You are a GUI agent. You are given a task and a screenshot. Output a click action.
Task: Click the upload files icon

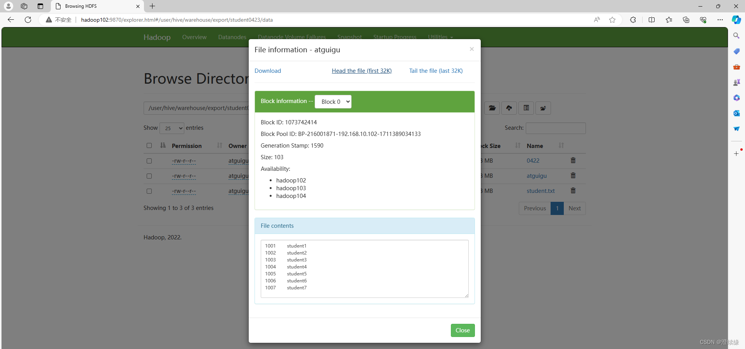coord(509,108)
